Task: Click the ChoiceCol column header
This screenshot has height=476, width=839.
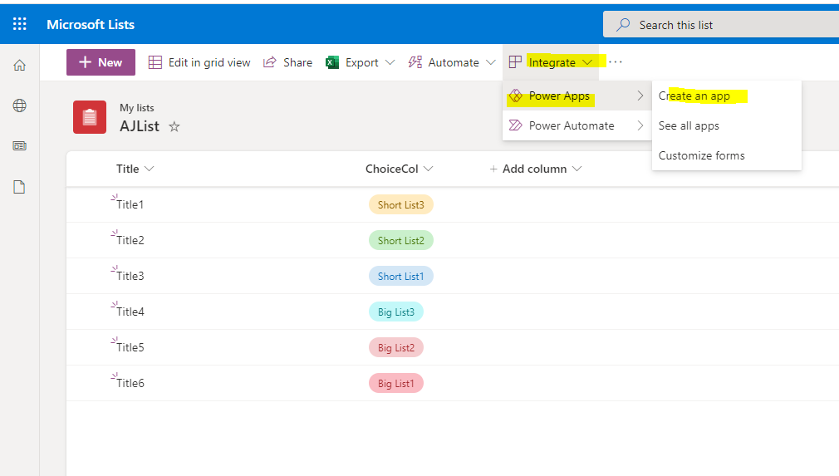Action: click(392, 169)
